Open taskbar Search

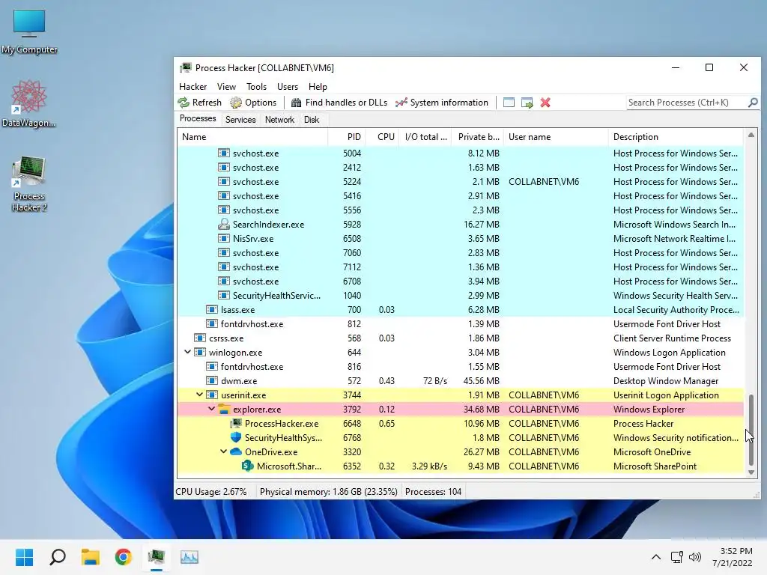58,557
